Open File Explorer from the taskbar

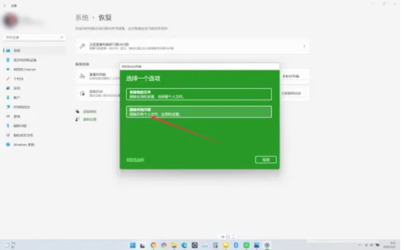point(174,245)
